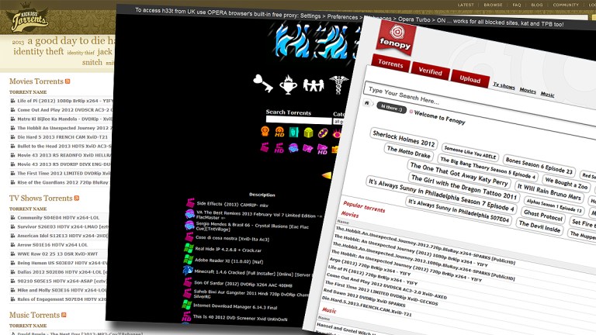Viewport: 596px width, 335px height.
Task: Click the heart-shaped key icon on h33t
Action: pyautogui.click(x=263, y=83)
